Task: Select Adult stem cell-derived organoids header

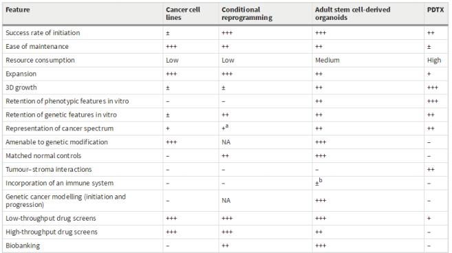Action: coord(352,14)
